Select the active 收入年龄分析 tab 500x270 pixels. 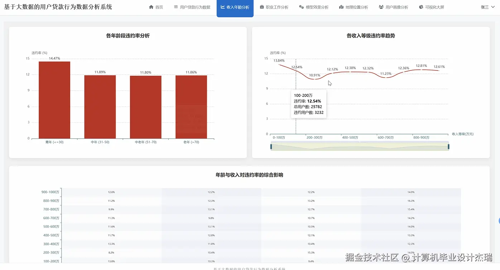[235, 8]
